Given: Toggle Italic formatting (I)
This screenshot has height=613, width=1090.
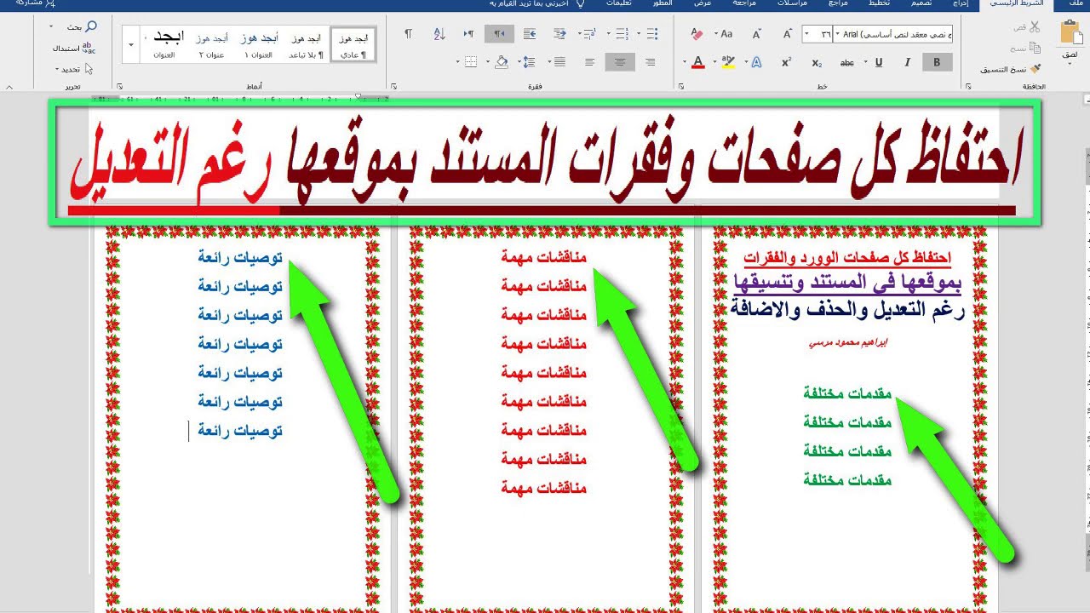Looking at the screenshot, I should [x=908, y=62].
